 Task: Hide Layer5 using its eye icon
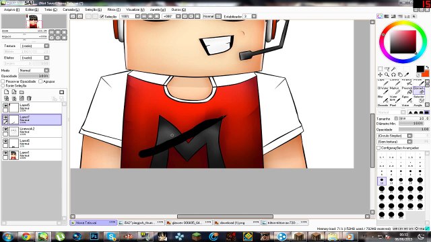[x=5, y=106]
